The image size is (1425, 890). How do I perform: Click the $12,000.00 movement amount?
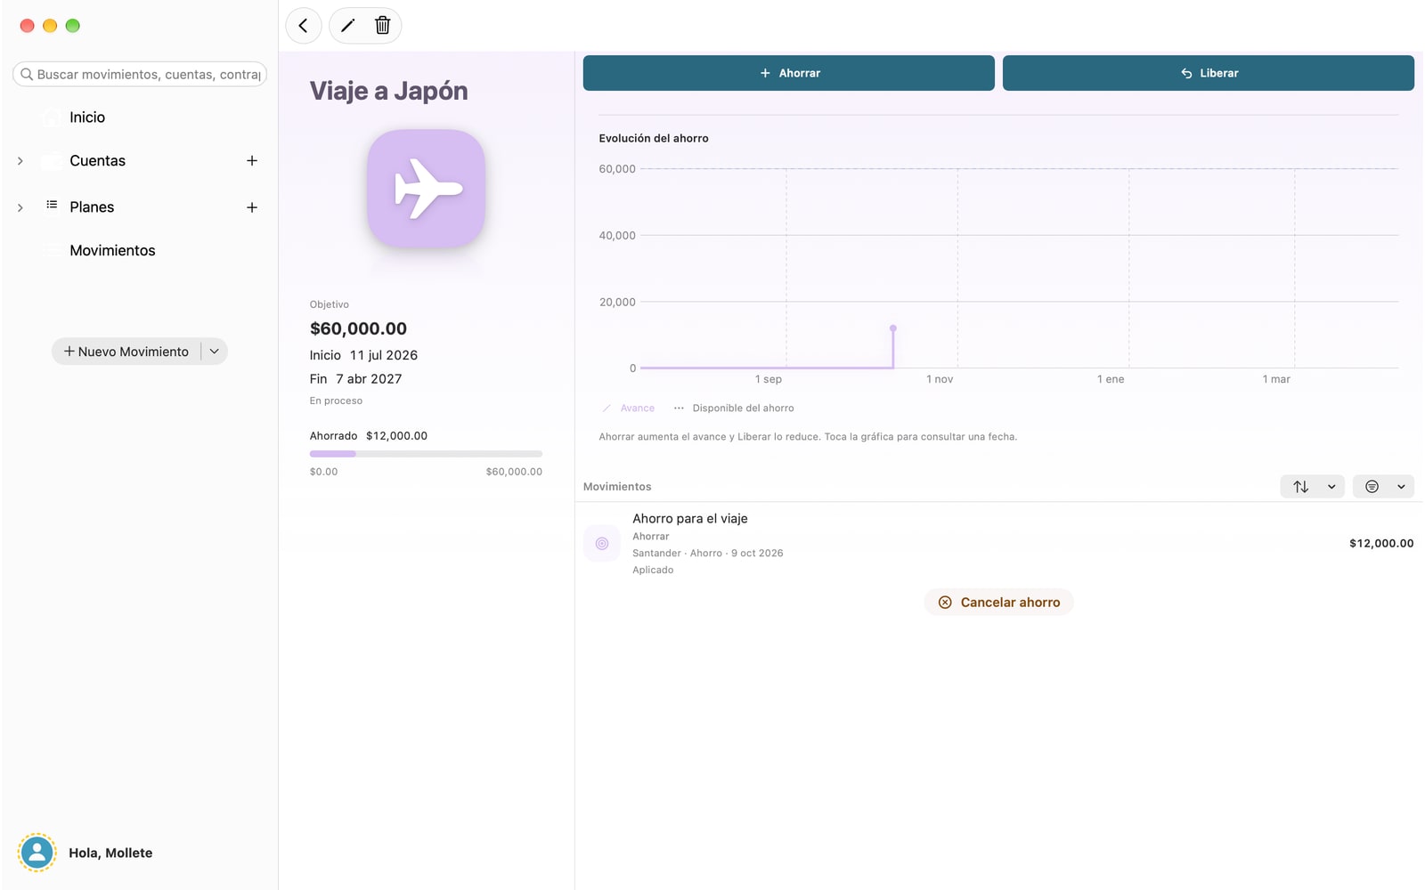point(1381,544)
